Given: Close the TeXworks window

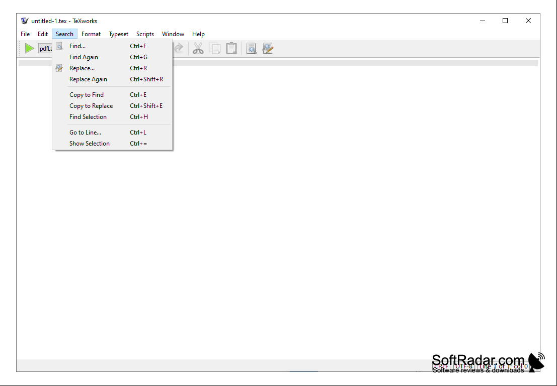Looking at the screenshot, I should (x=528, y=21).
